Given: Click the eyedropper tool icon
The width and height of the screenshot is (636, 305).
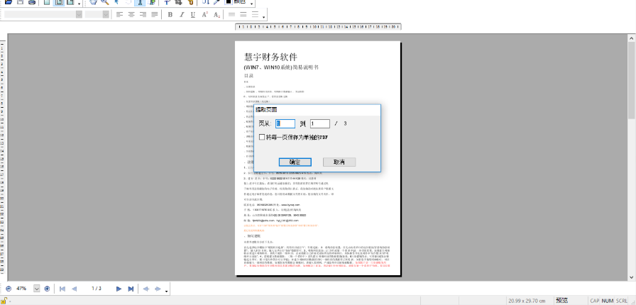Looking at the screenshot, I should tap(216, 2).
